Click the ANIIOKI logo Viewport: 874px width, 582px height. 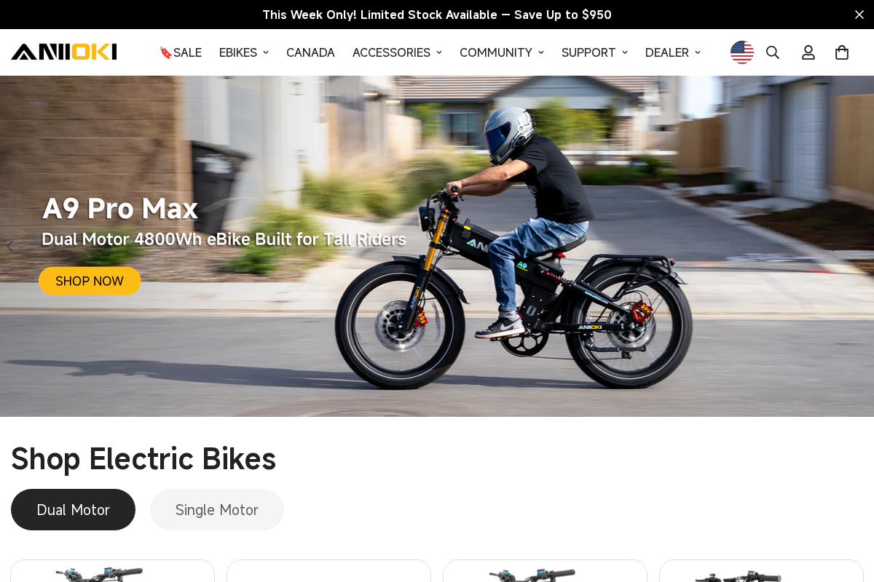pos(64,52)
